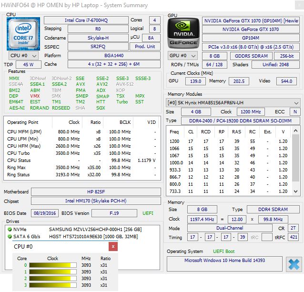Open the CPU #0 selector dropdown
This screenshot has height=292, width=304.
[23, 56]
